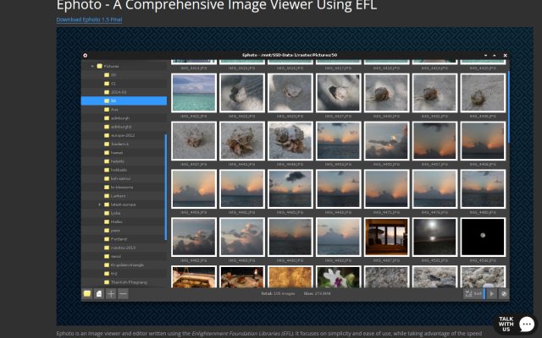Select the room with windows interior thumbnail
The image size is (542, 338).
coord(386,237)
